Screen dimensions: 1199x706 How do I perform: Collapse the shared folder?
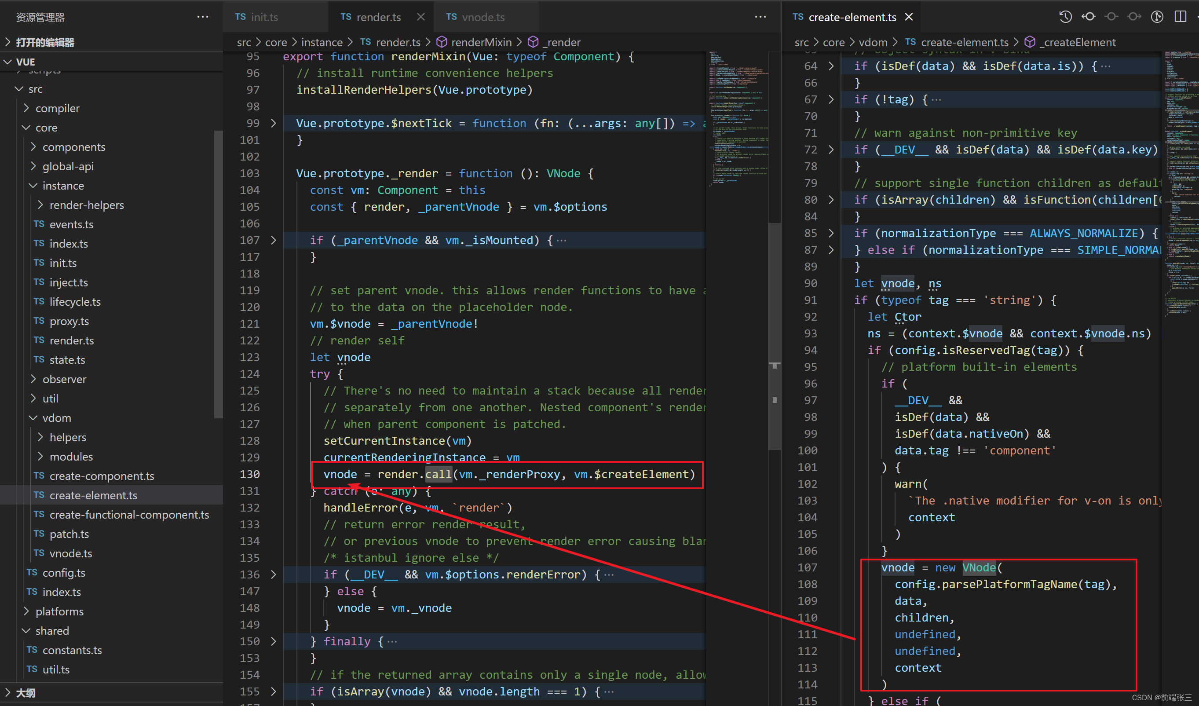coord(111,631)
